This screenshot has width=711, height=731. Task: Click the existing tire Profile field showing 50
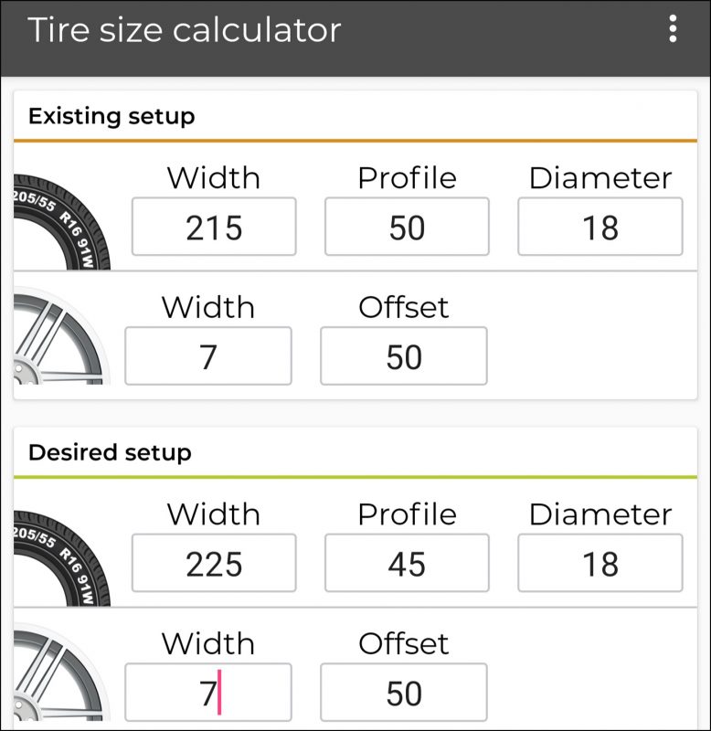[407, 226]
